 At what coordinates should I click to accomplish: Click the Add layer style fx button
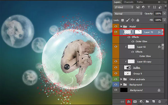pyautogui.click(x=129, y=102)
